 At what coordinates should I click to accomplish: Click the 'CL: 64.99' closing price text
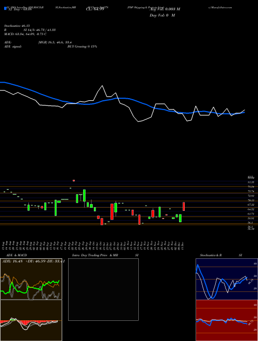click(95, 9)
